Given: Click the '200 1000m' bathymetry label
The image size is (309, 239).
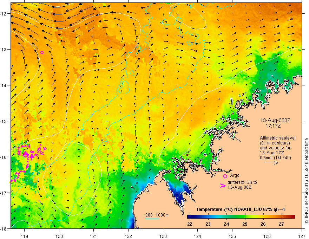Looking at the screenshot, I should tap(157, 215).
